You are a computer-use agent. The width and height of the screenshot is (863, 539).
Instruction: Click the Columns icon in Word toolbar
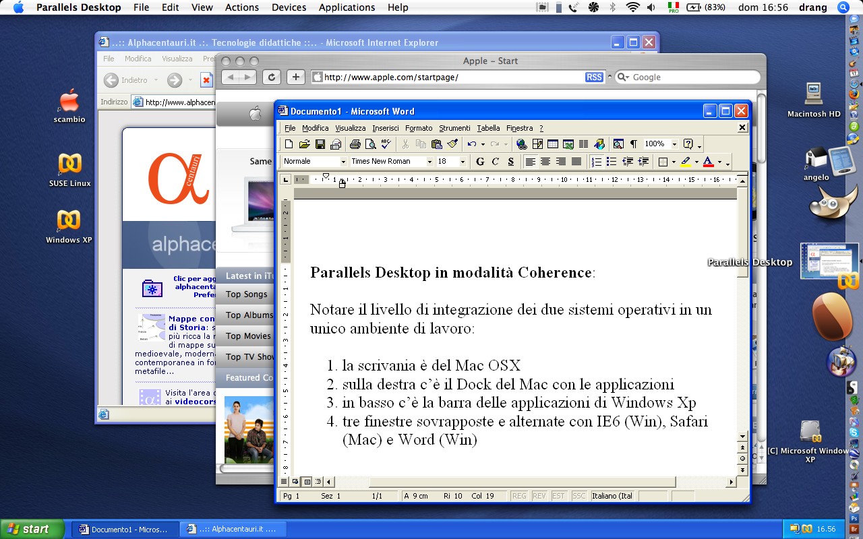coord(583,144)
